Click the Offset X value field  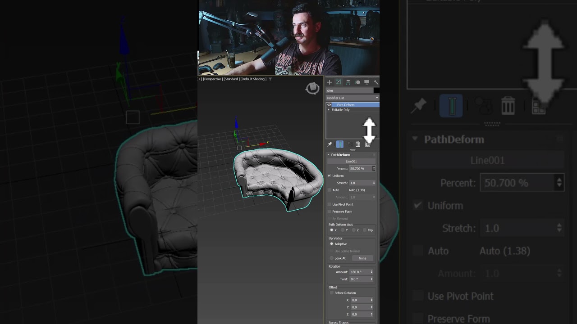point(360,300)
